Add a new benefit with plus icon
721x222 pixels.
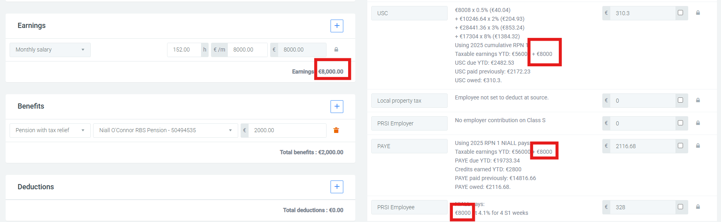pyautogui.click(x=337, y=107)
